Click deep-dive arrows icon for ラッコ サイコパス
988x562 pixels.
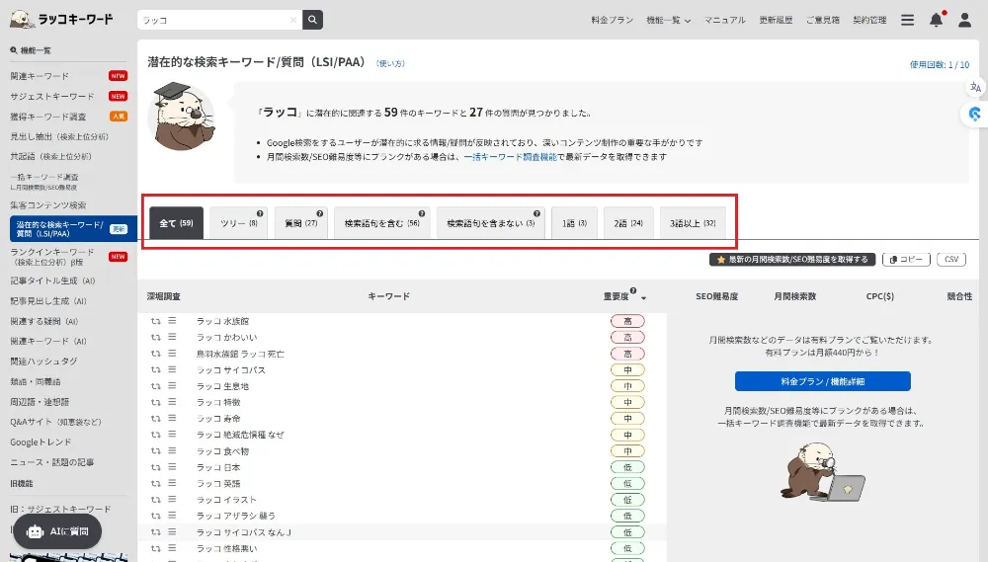tap(156, 369)
